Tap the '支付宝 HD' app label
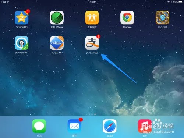Viewport: 184px width, 138px height. (x=57, y=53)
